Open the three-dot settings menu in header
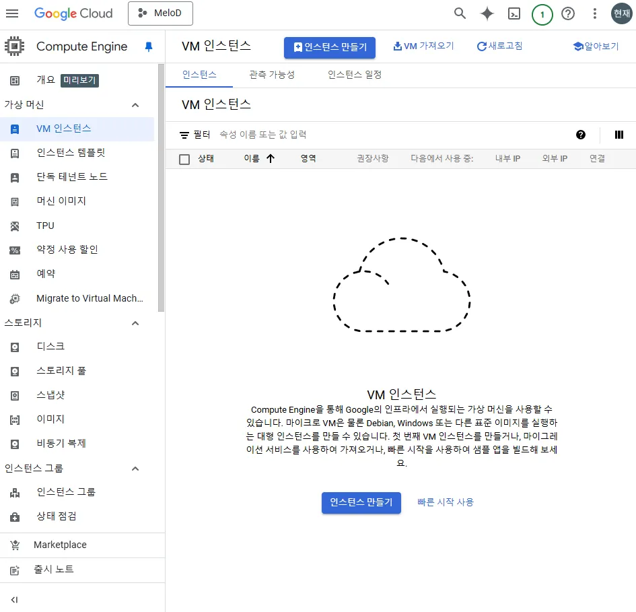 coord(594,13)
